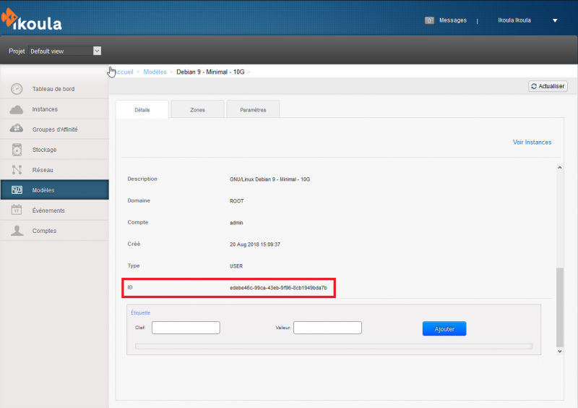Click the vertical scrollbar thumb
The width and height of the screenshot is (578, 408).
[x=559, y=307]
